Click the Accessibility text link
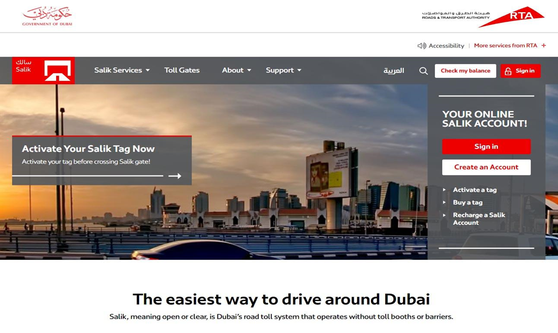558x333 pixels. (x=446, y=46)
